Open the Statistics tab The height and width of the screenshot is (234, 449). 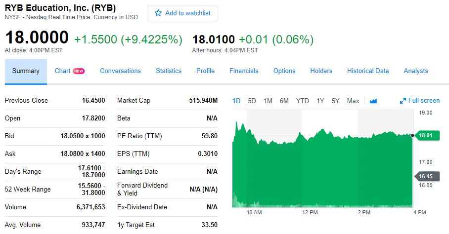point(169,71)
